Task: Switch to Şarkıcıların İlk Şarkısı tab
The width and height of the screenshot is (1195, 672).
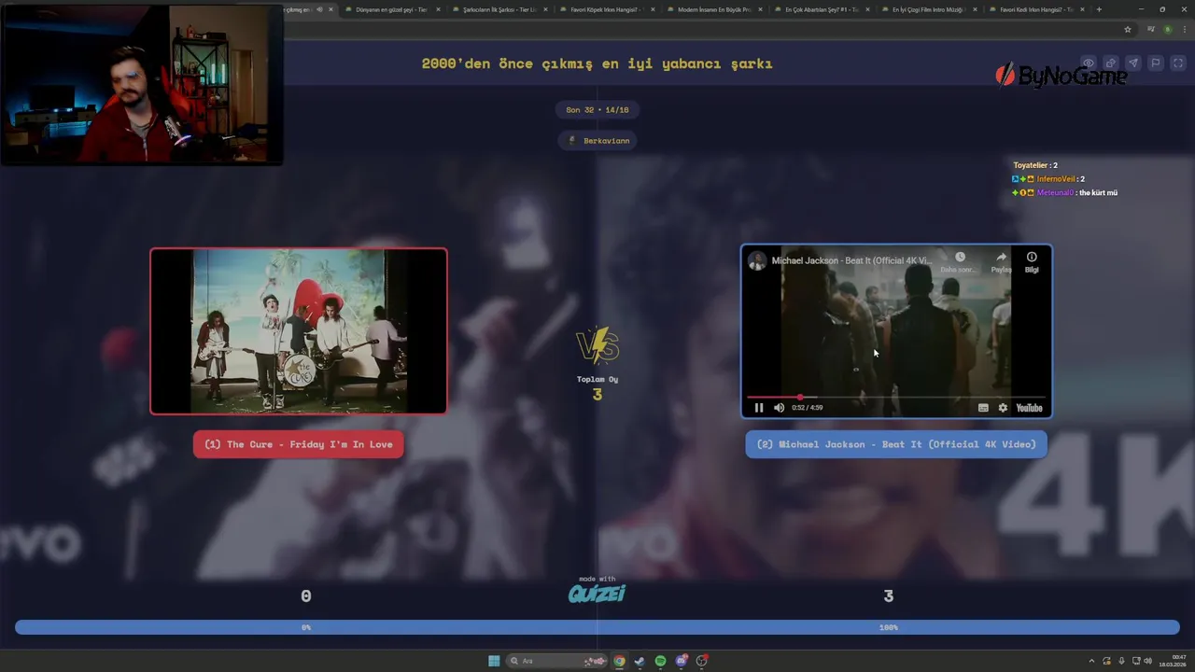Action: (499, 9)
